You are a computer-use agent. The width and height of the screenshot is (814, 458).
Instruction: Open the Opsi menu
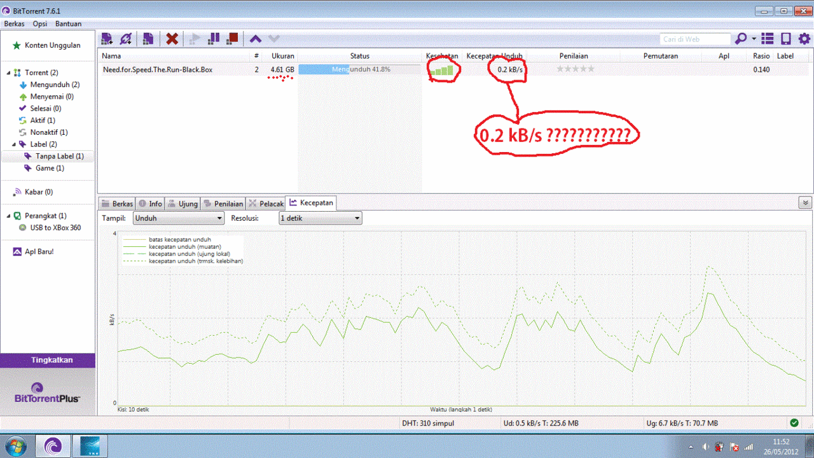tap(40, 24)
